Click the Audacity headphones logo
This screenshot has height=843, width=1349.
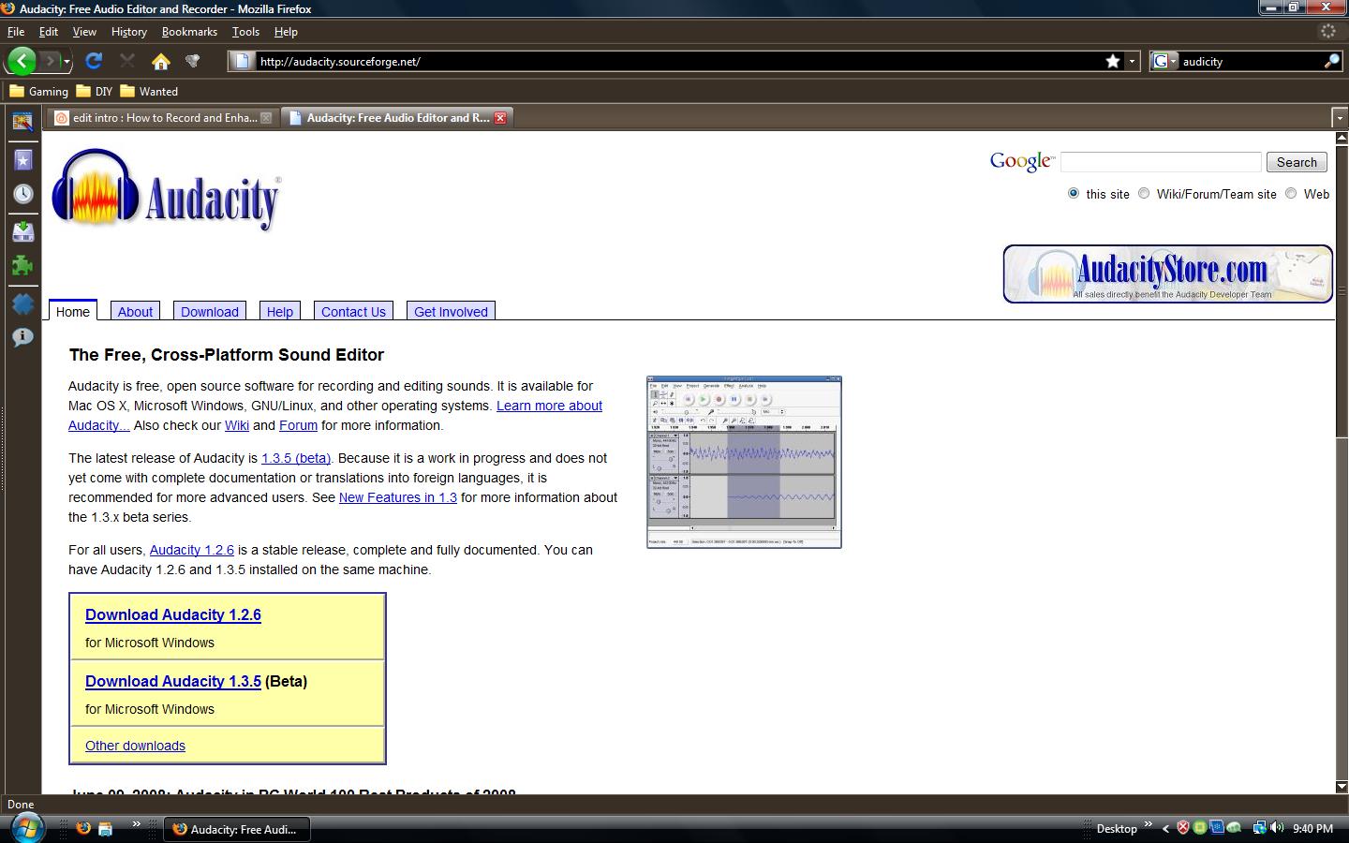[166, 190]
